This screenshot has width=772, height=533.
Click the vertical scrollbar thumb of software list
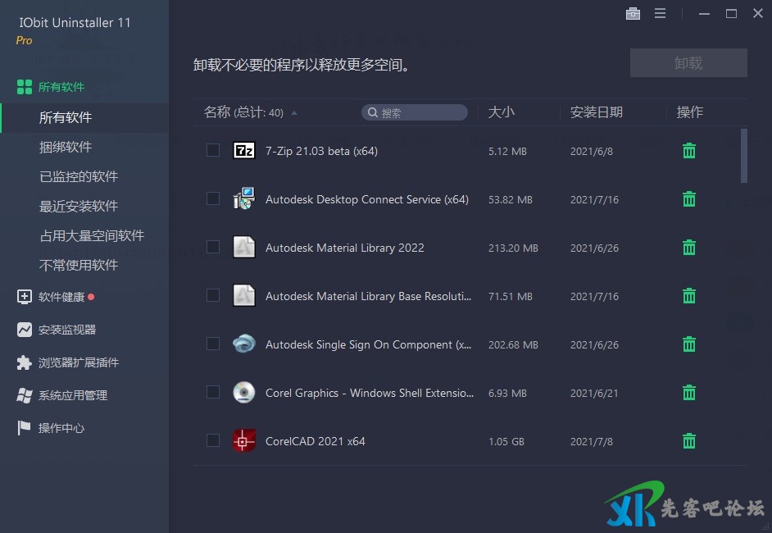pyautogui.click(x=744, y=156)
